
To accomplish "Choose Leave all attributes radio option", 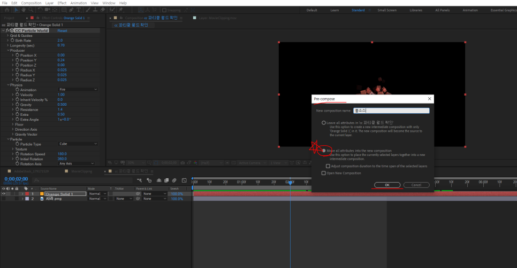I will coord(323,123).
